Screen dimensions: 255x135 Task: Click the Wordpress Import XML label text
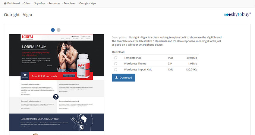138,70
